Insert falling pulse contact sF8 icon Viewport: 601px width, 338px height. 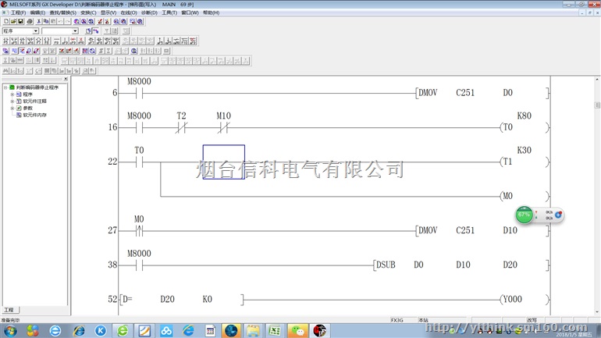(x=99, y=41)
